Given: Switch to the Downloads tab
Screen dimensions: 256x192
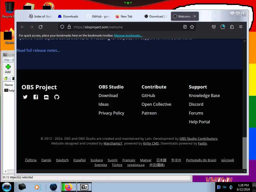Looking at the screenshot, I should coord(68,16).
